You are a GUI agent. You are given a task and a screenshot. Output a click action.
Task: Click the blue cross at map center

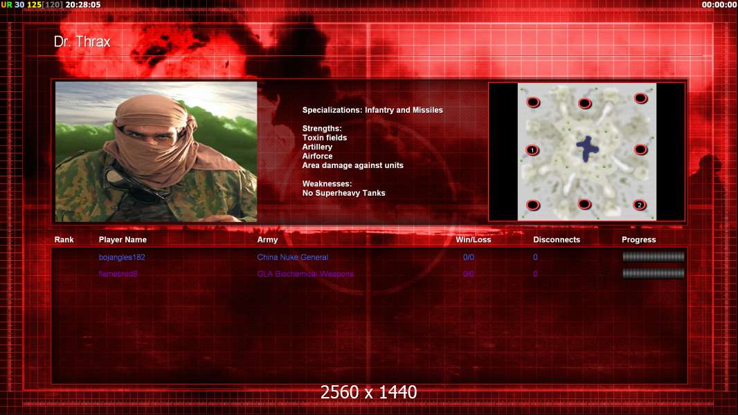click(x=587, y=149)
